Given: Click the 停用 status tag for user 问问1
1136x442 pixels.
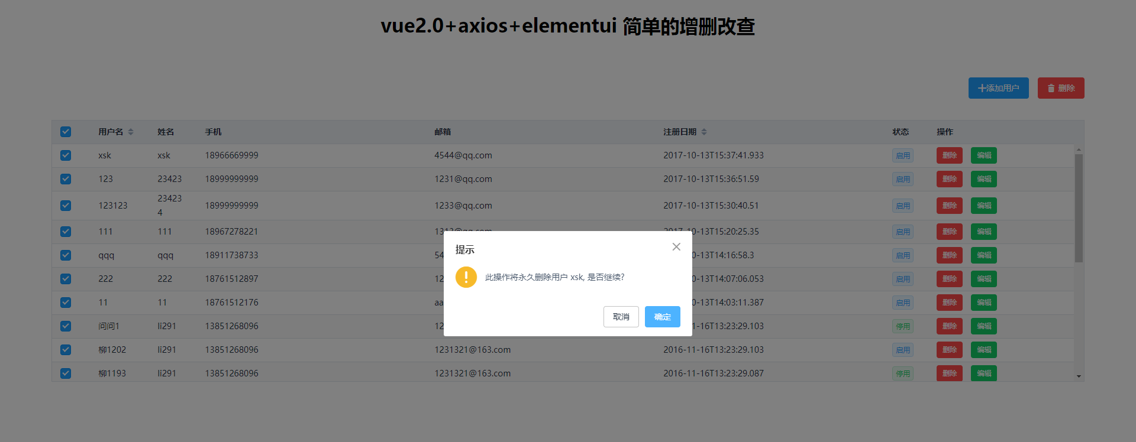Looking at the screenshot, I should (903, 326).
